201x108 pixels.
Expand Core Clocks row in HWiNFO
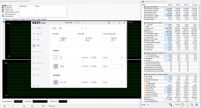click(145, 28)
